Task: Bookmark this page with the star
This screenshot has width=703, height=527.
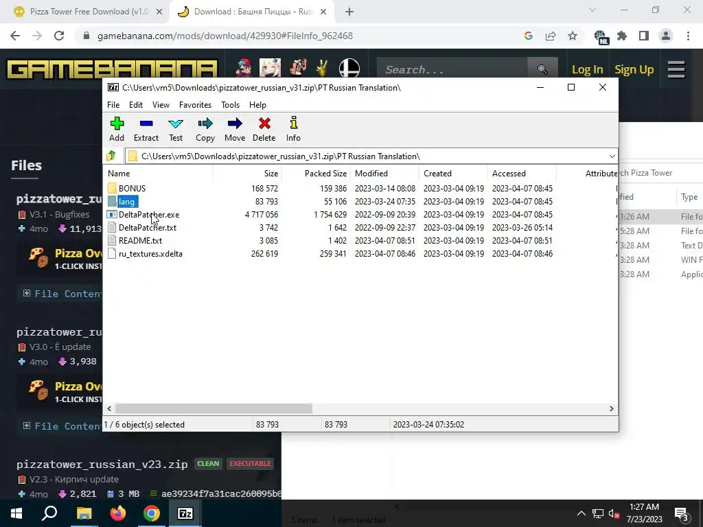Action: (573, 36)
